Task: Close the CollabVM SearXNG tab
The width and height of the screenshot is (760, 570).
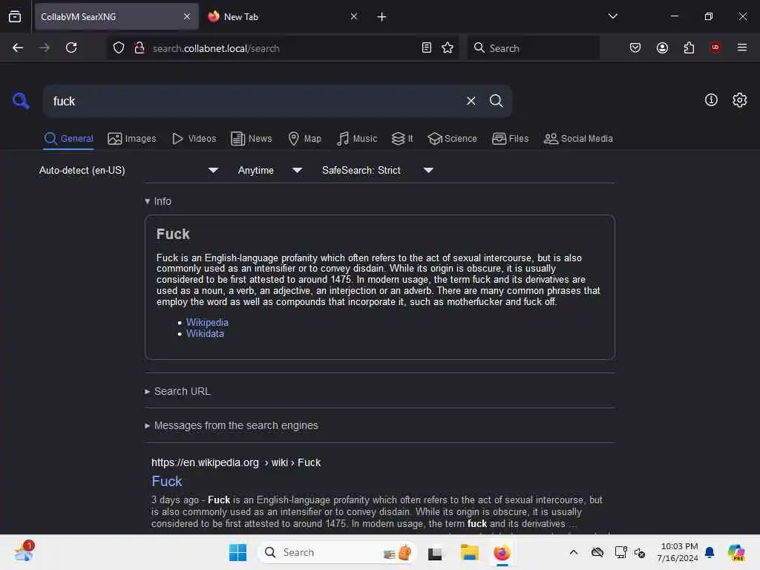Action: tap(186, 16)
